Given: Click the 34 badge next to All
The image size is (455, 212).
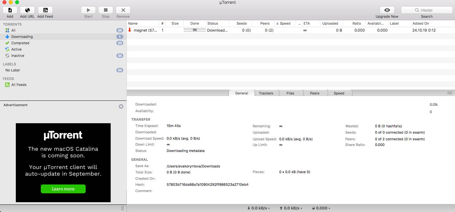Looking at the screenshot, I should coord(120,30).
